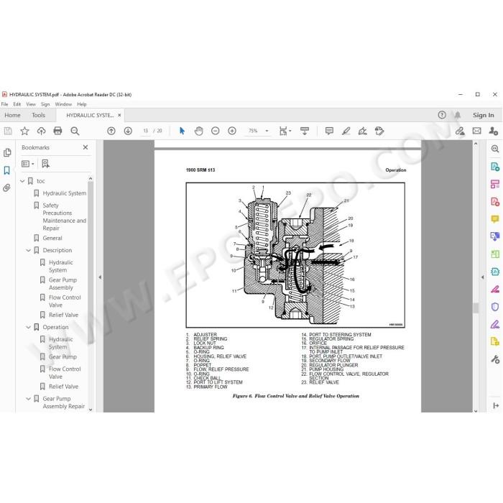
Task: Open Gear Pump under Operation
Action: (x=63, y=356)
